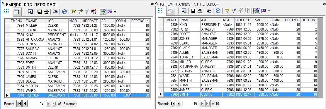Viewport: 326px width, 109px height.
Task: Remove filter in TGT_EMP_RANK toolbar
Action: tap(241, 11)
